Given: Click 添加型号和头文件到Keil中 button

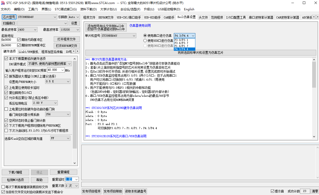Looking at the screenshot, I should tap(106, 28).
